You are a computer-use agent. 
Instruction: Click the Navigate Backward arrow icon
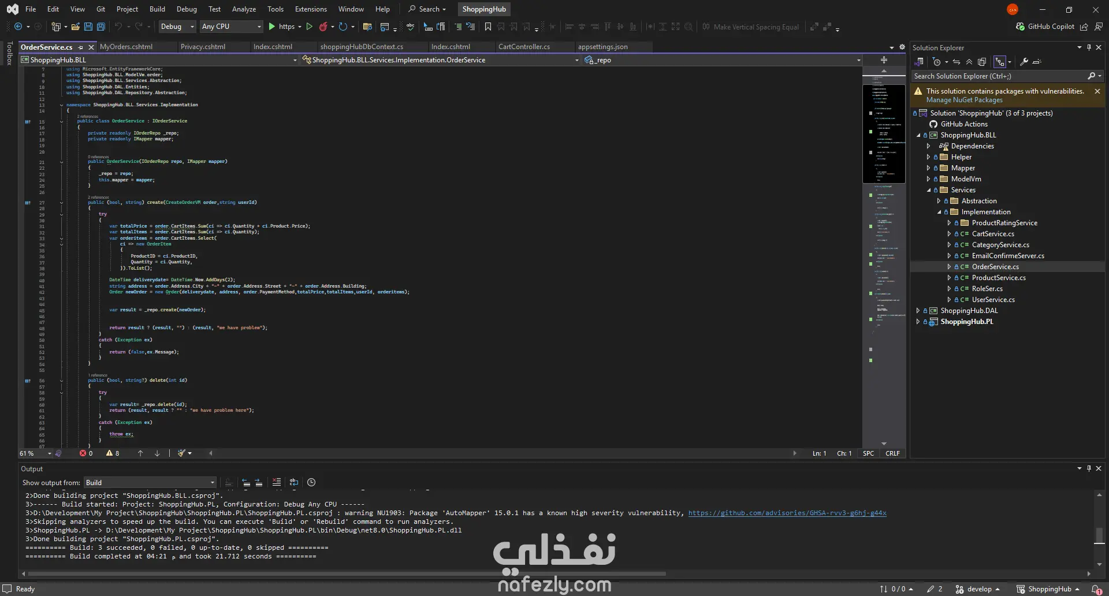[x=18, y=27]
